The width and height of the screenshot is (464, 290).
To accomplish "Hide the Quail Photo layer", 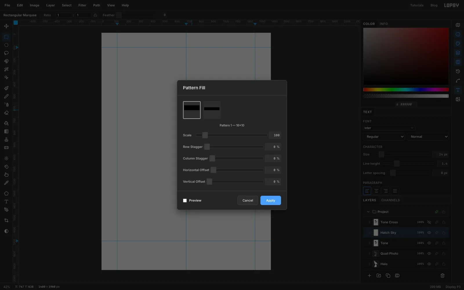I will pyautogui.click(x=429, y=253).
